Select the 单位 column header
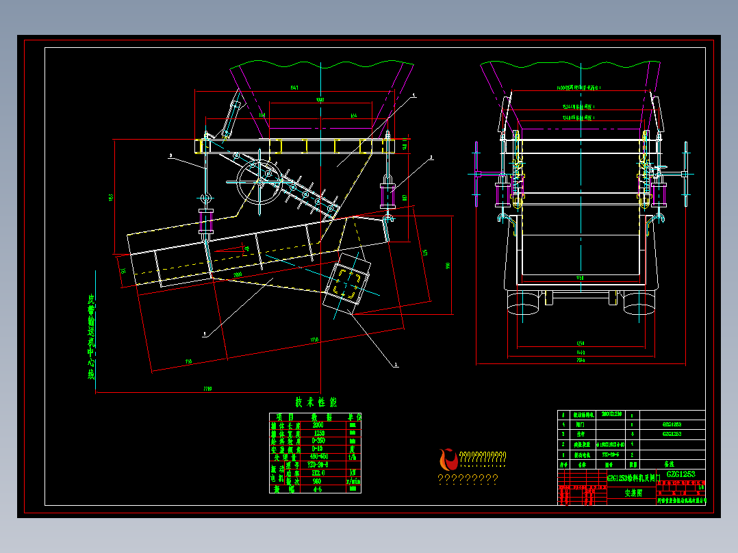Screen dimensions: 738x553 (354, 417)
